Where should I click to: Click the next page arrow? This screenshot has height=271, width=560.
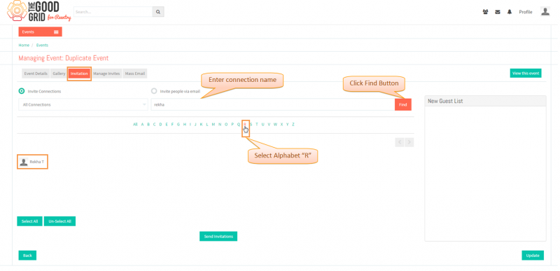[409, 142]
